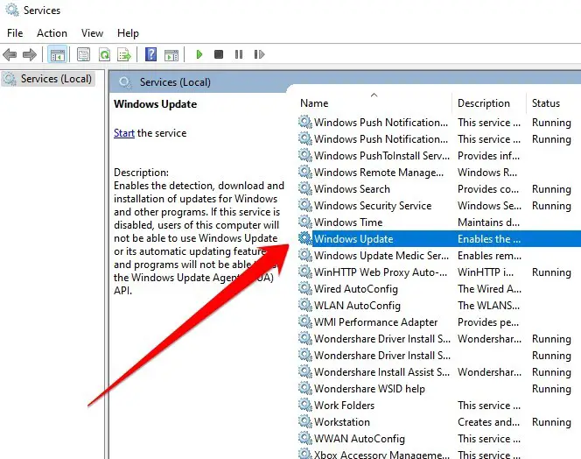This screenshot has height=459, width=581.
Task: Open the Action menu
Action: tap(52, 33)
